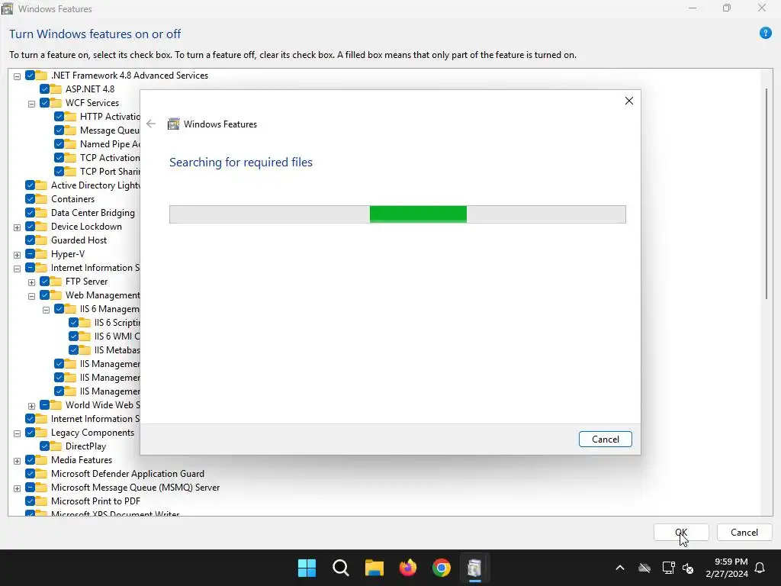Click the Media Features folder icon
The width and height of the screenshot is (781, 586).
click(x=41, y=459)
